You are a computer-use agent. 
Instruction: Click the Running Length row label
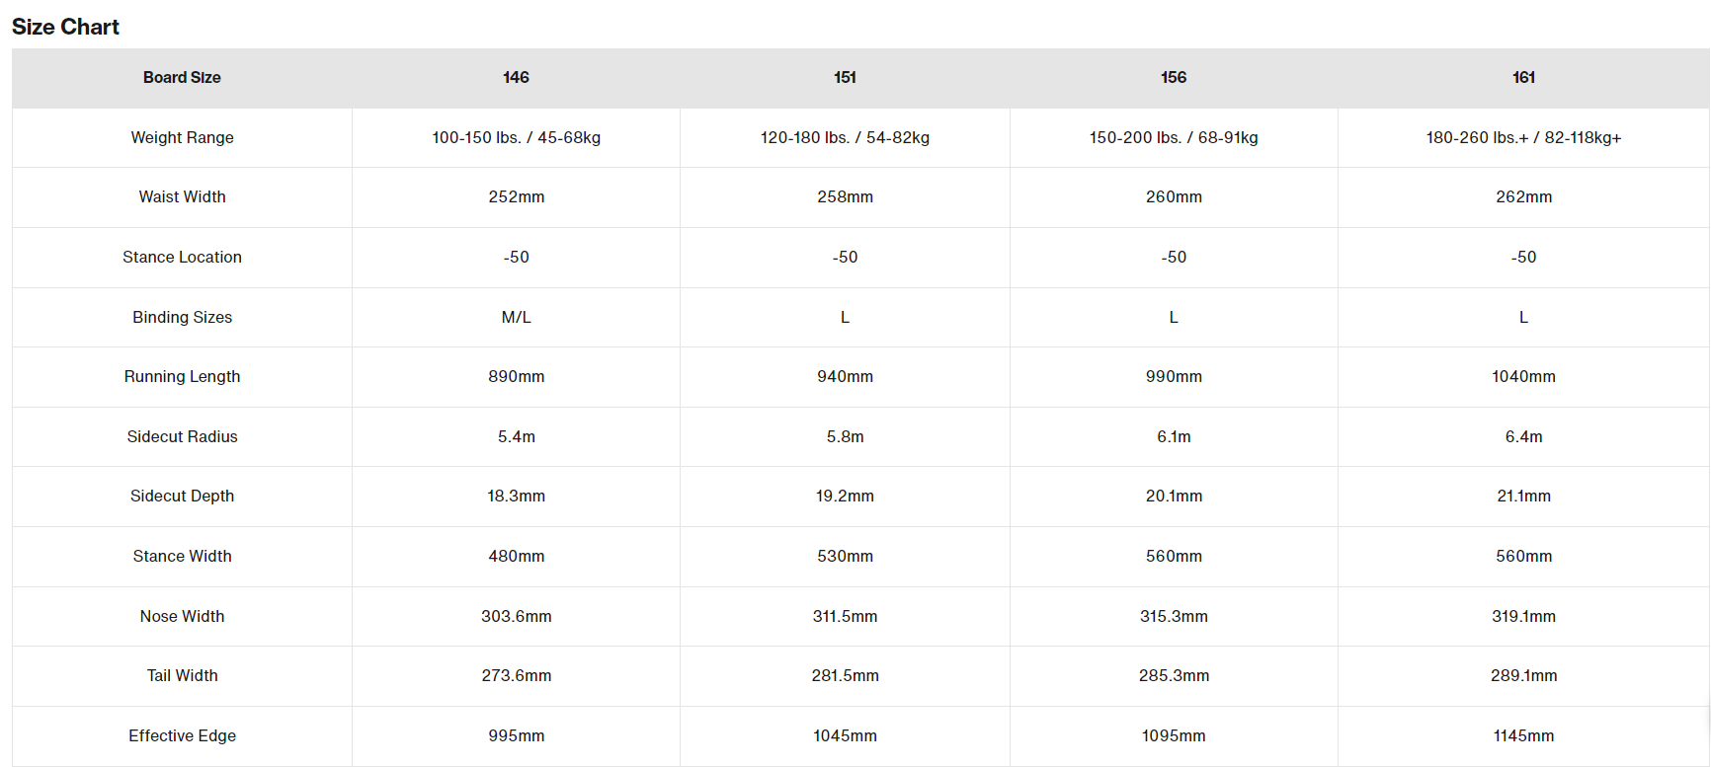point(182,376)
